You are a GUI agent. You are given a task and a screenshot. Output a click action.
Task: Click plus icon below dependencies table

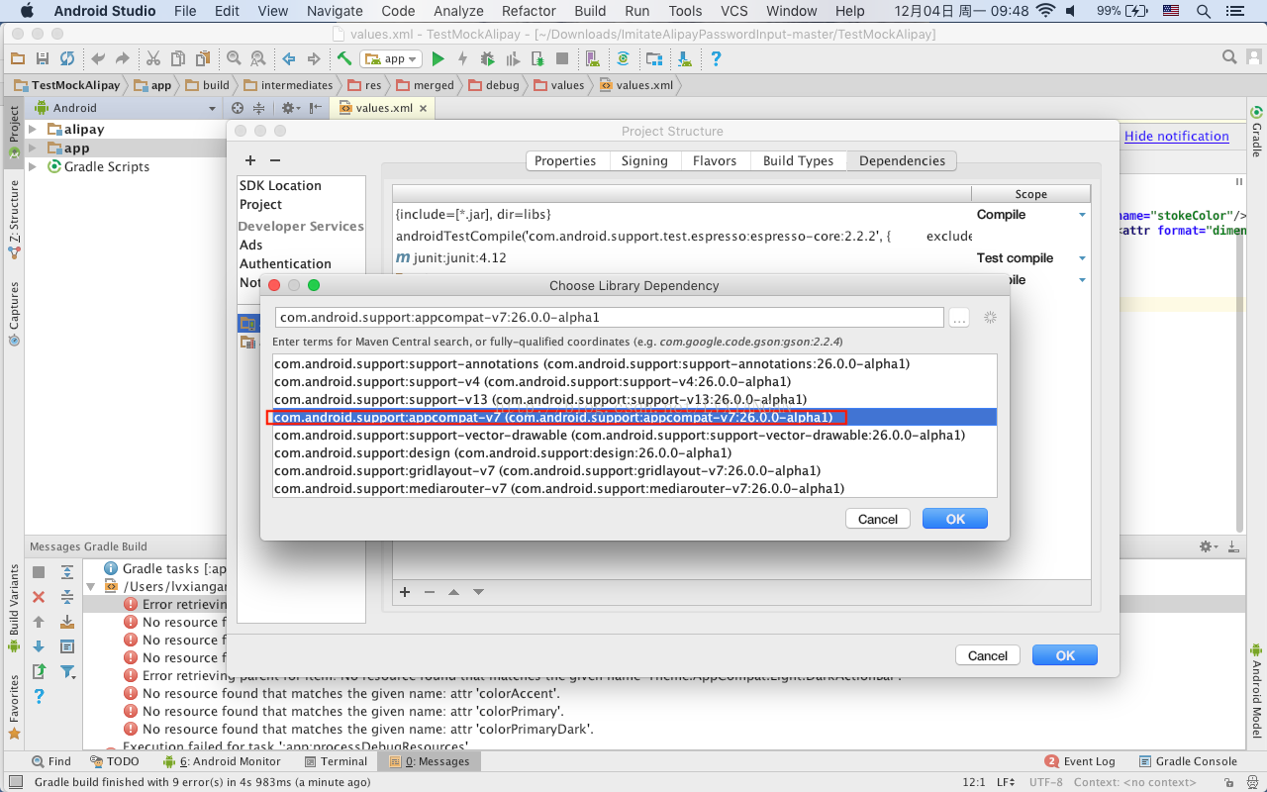(x=405, y=592)
